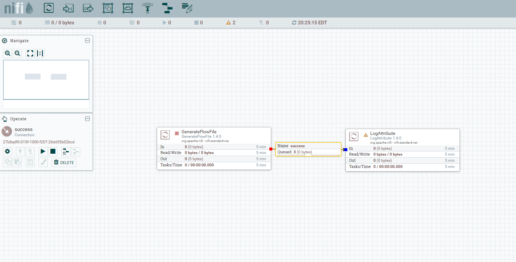Click the GenerateFlowFile stopped status square

click(x=177, y=133)
